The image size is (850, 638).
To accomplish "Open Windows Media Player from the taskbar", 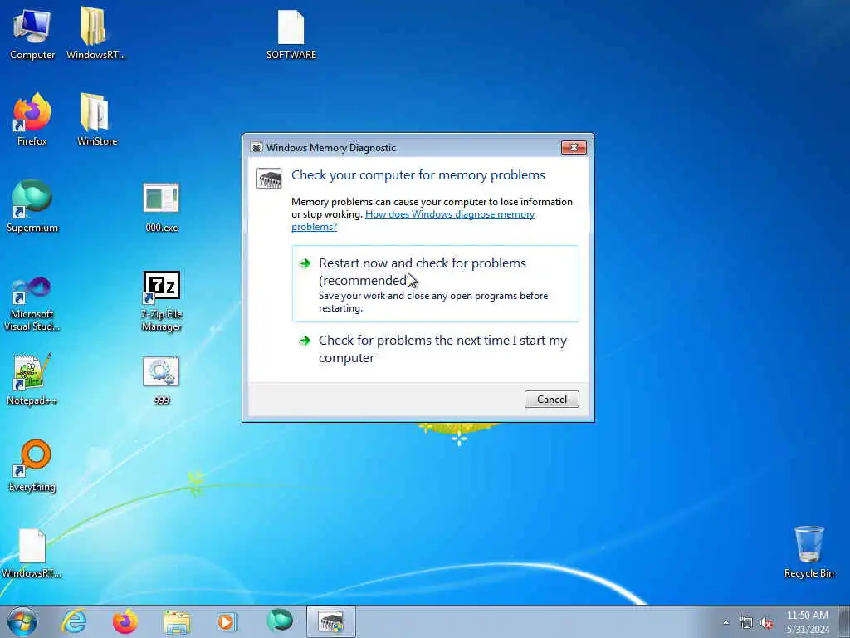I will [227, 621].
